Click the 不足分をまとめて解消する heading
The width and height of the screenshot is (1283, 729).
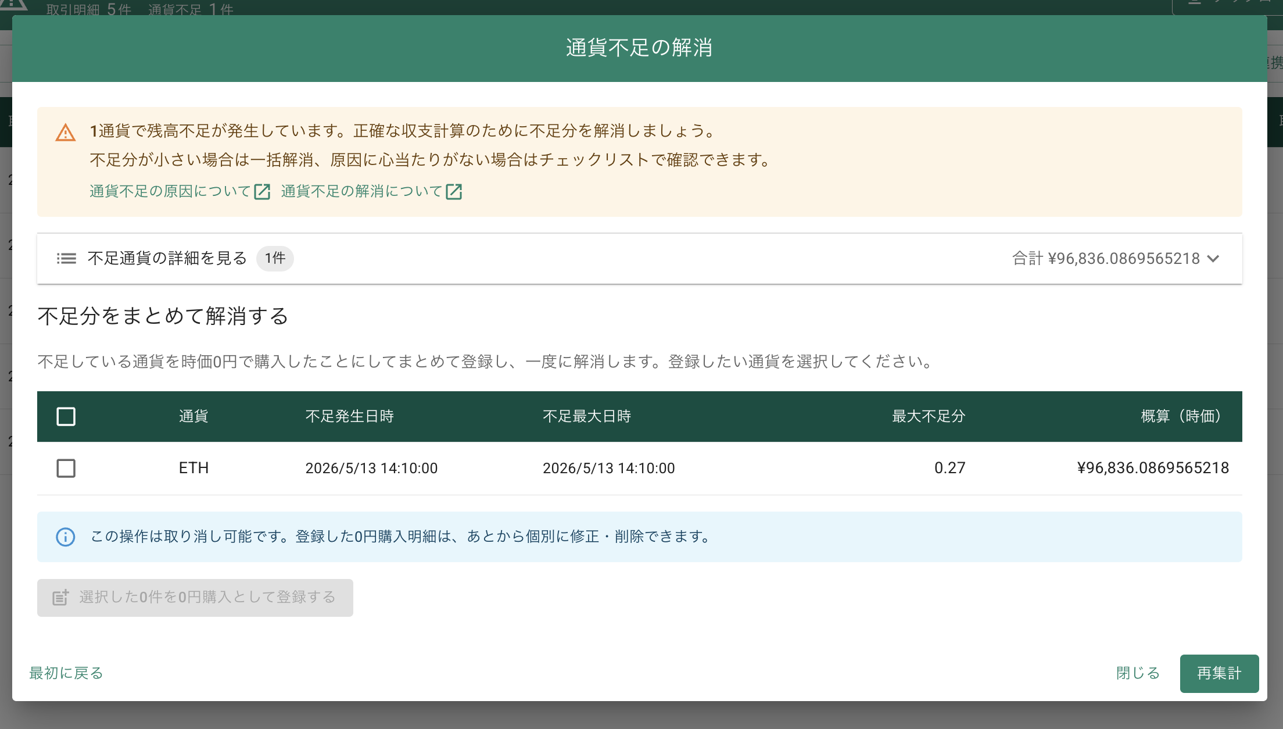[163, 316]
